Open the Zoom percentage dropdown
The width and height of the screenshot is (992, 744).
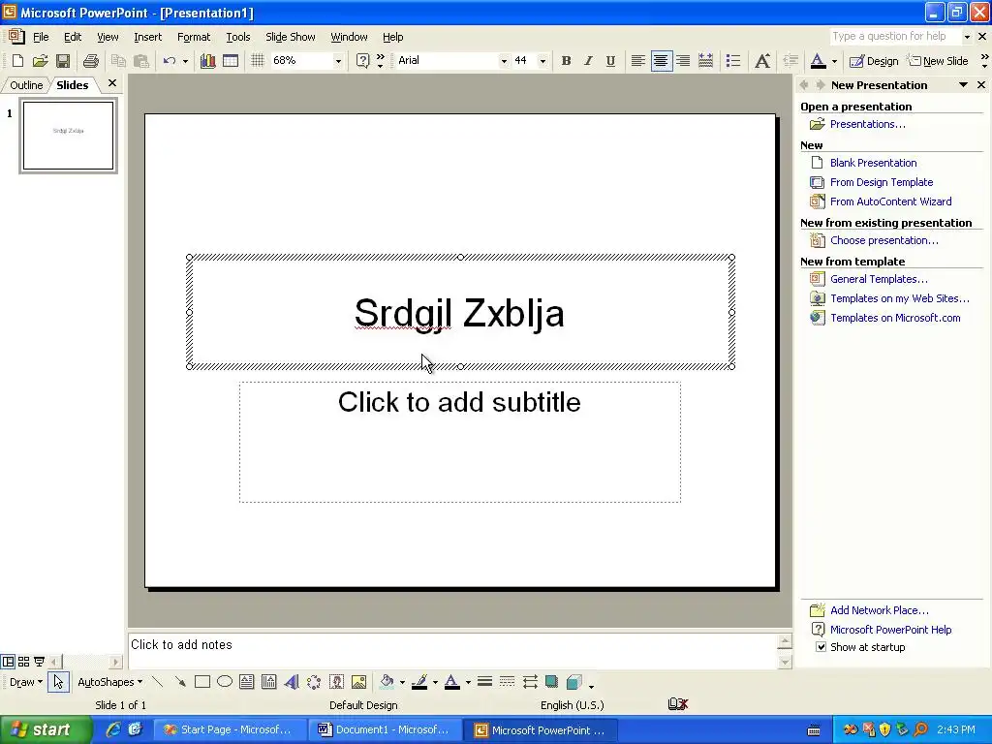(338, 61)
